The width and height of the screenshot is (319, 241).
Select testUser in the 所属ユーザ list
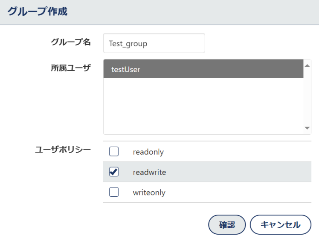tap(203, 69)
